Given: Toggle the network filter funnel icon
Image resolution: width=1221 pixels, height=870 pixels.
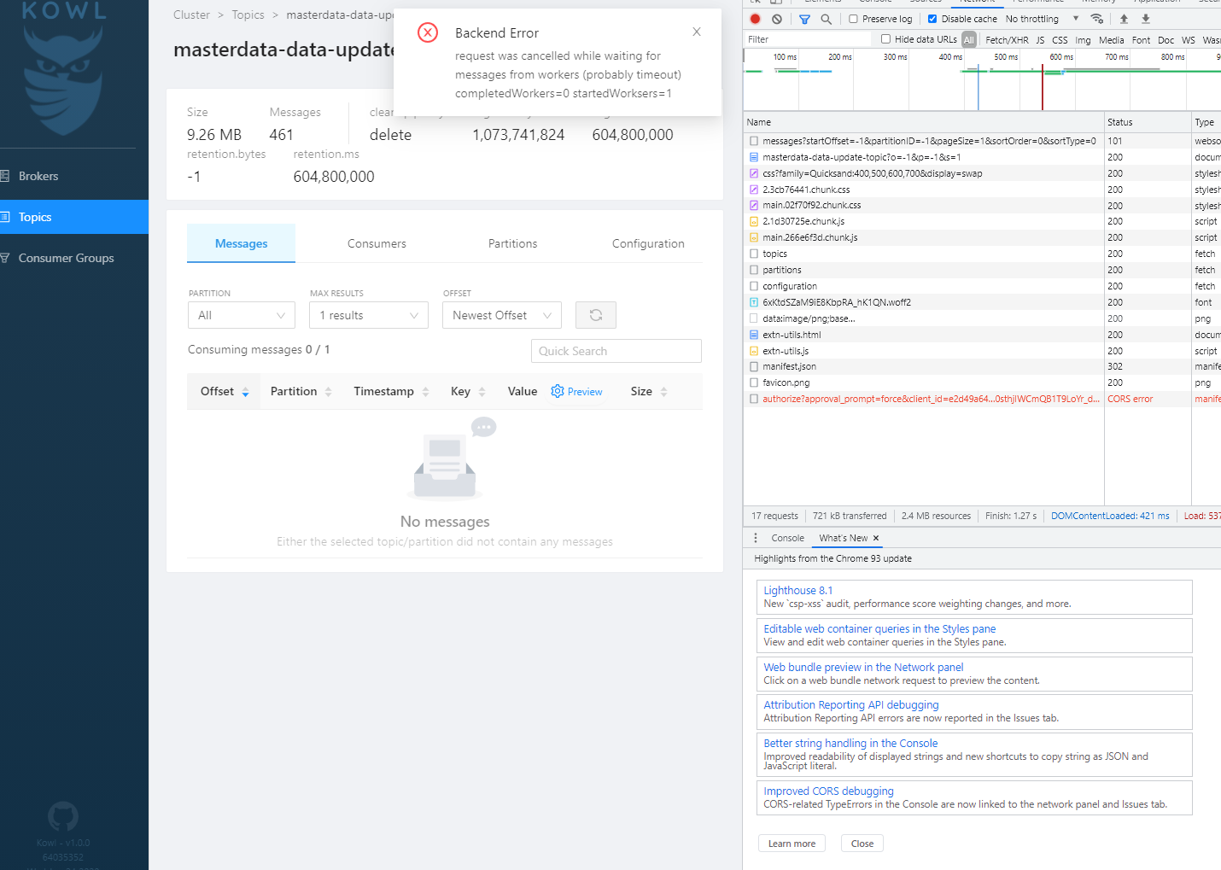Looking at the screenshot, I should [804, 19].
